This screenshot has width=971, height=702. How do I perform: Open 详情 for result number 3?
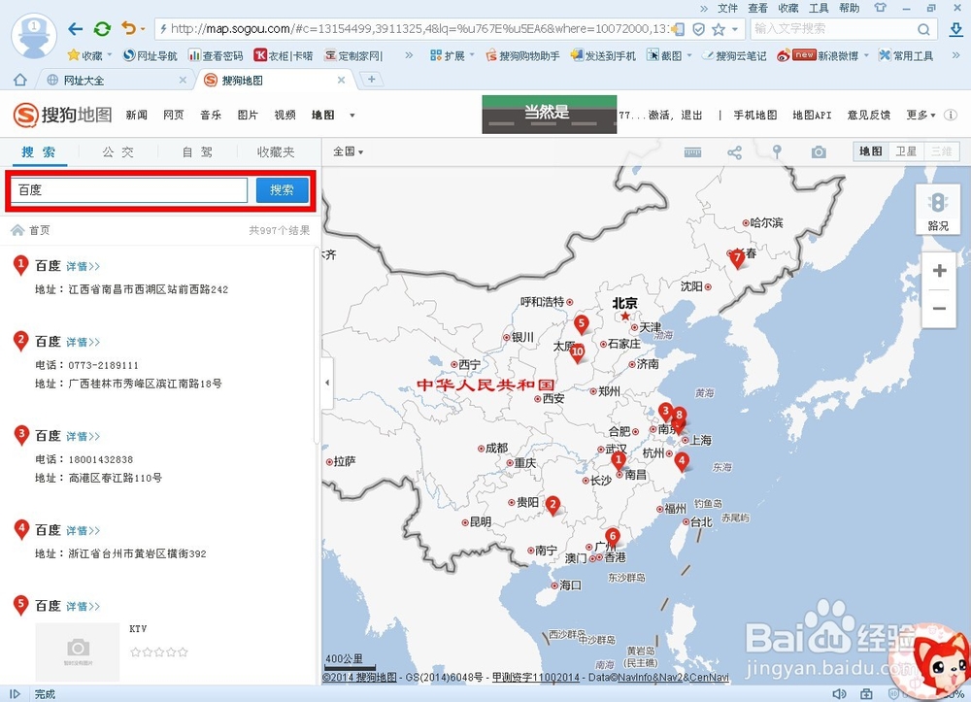pyautogui.click(x=83, y=436)
